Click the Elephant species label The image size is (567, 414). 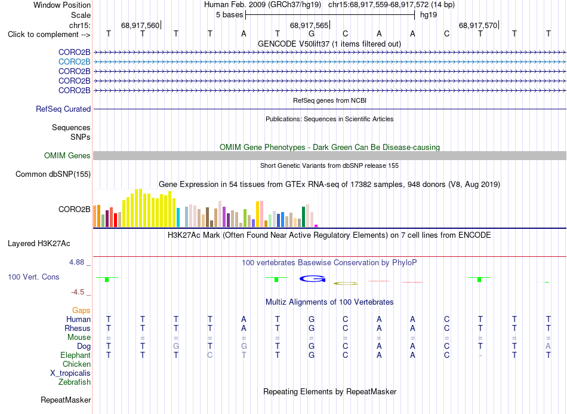(x=75, y=355)
